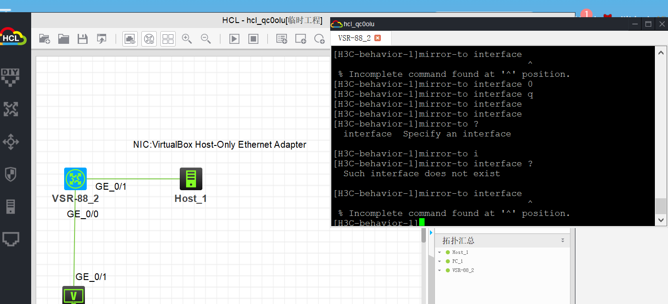Click the GE_0/0 interface label
This screenshot has height=304, width=668.
[x=83, y=214]
